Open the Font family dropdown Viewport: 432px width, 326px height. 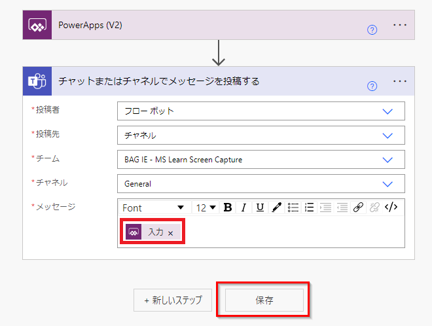[155, 208]
